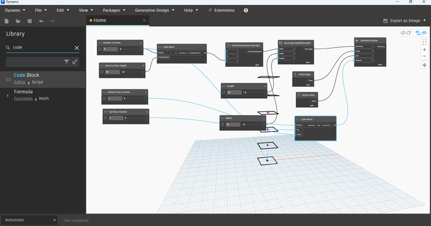
Task: Click the redo arrow icon
Action: coord(52,21)
